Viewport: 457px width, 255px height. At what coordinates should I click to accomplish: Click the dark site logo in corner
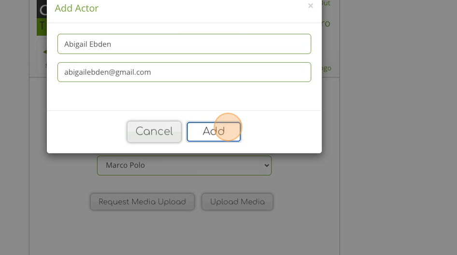tap(42, 9)
